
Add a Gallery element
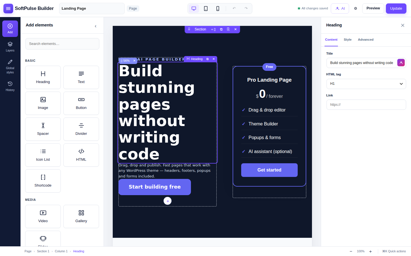tap(81, 216)
